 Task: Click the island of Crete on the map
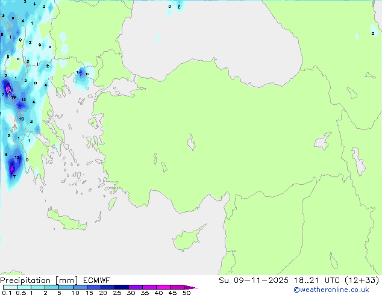[67, 220]
